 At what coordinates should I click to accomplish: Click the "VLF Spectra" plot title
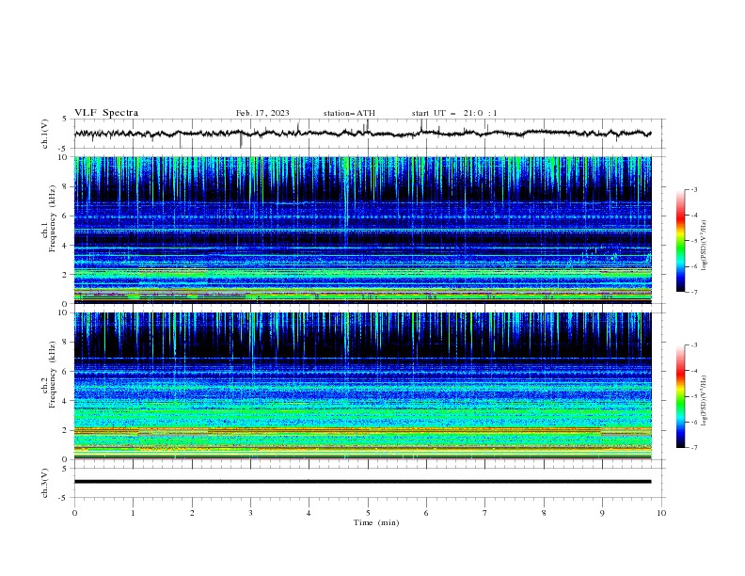pos(106,113)
